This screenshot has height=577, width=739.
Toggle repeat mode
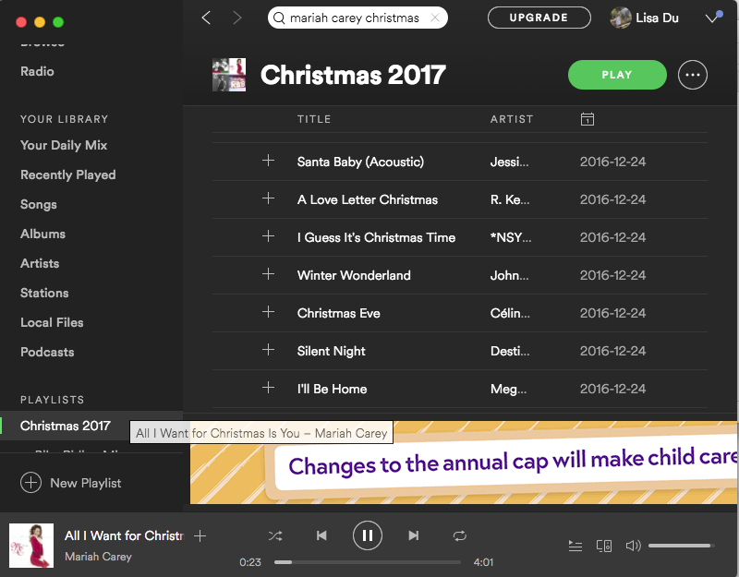(459, 535)
